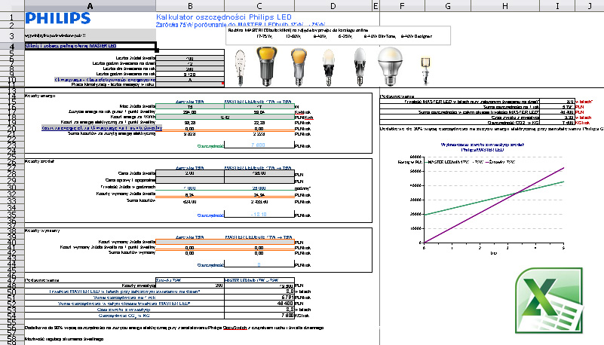Select the candle-shaped LED bulb image
This screenshot has width=604, height=345.
point(328,68)
